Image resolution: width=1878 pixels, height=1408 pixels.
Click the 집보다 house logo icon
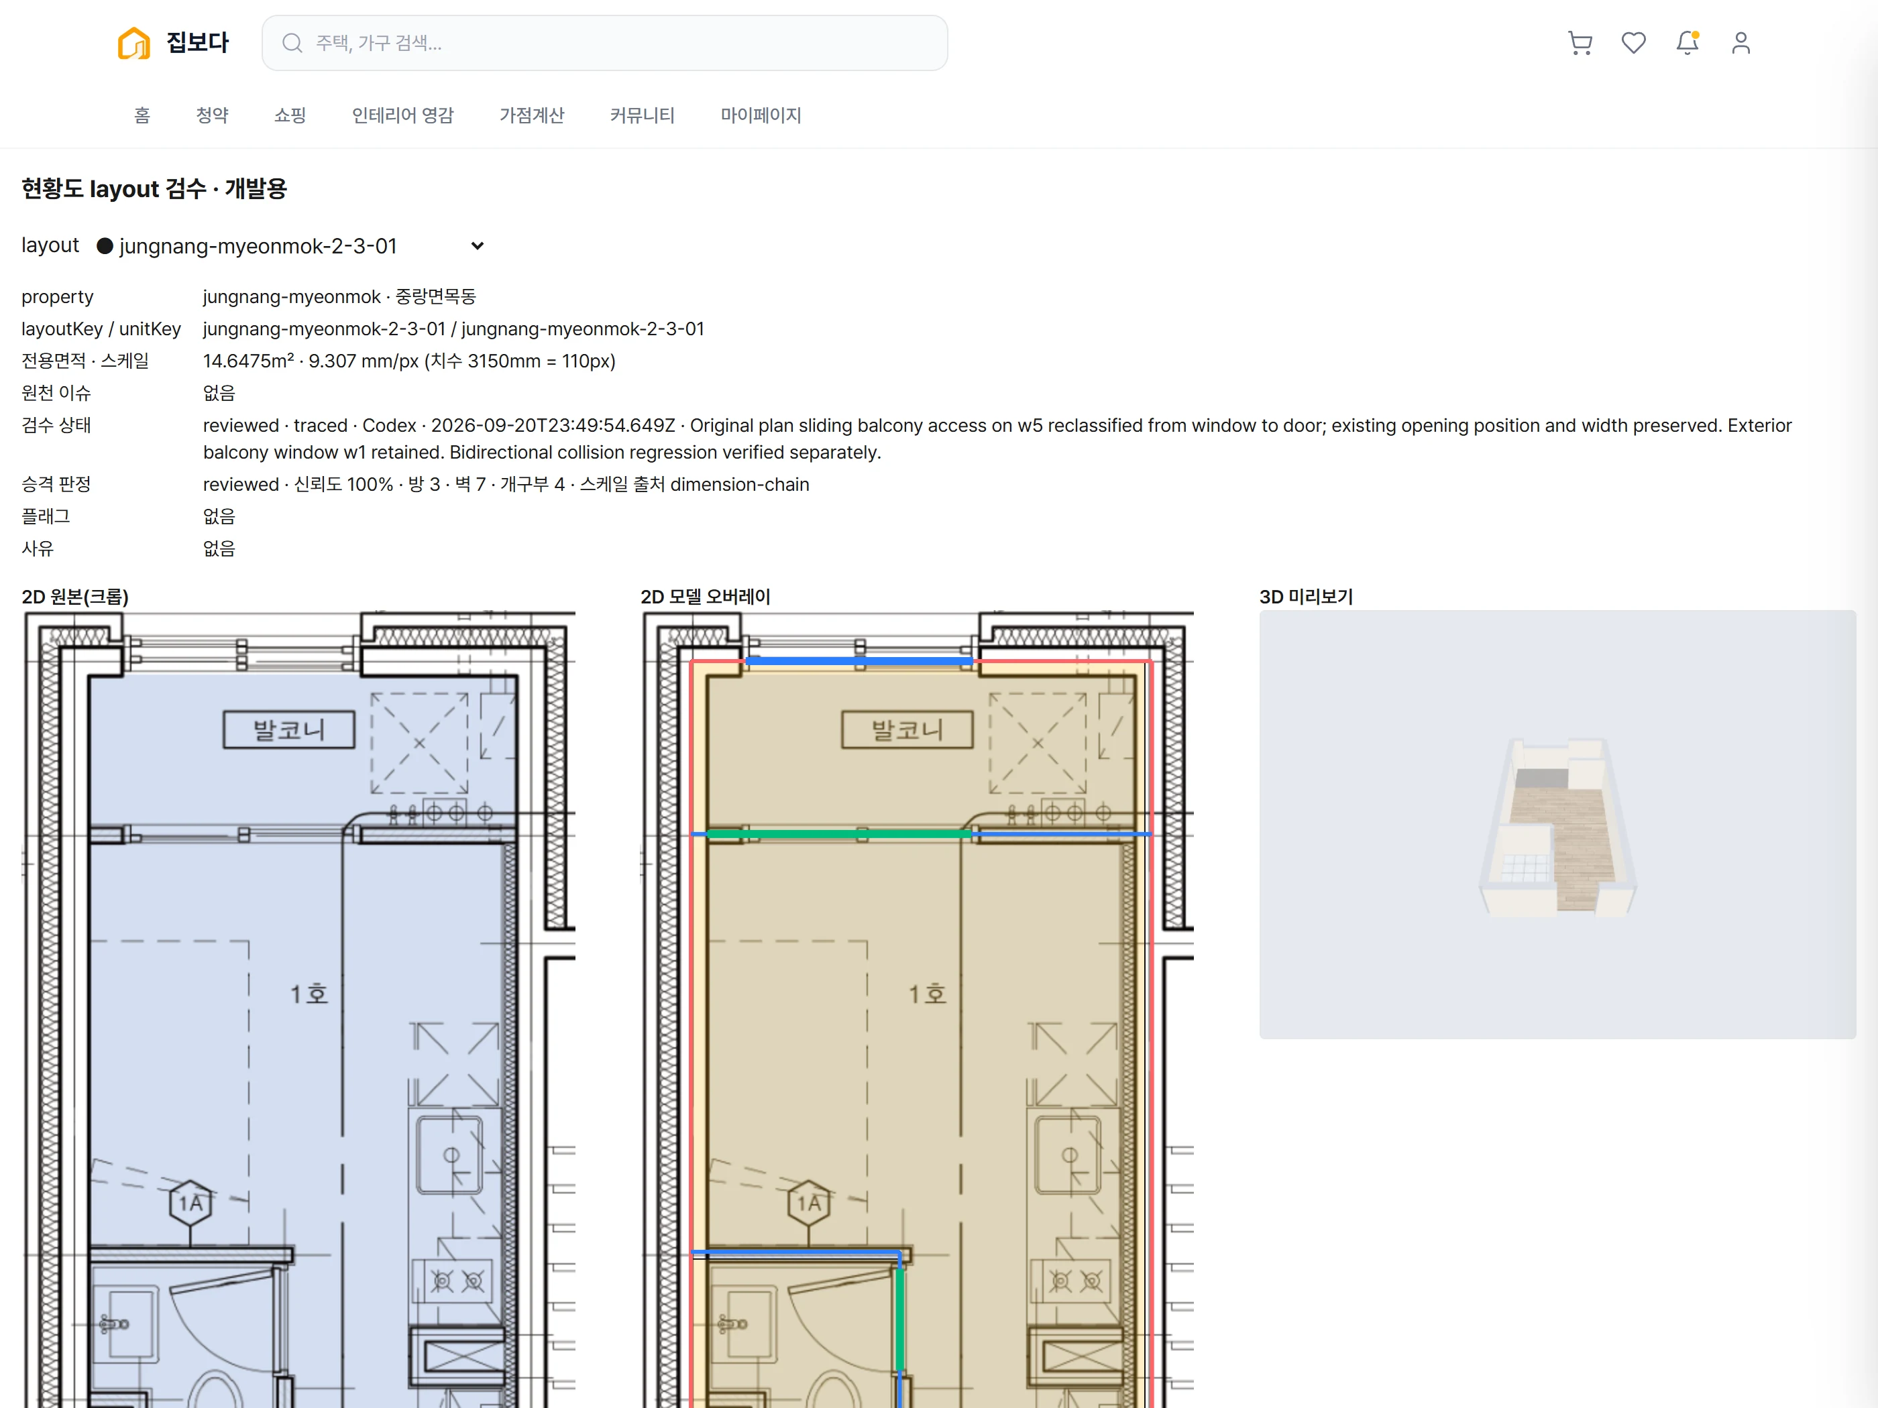click(133, 42)
